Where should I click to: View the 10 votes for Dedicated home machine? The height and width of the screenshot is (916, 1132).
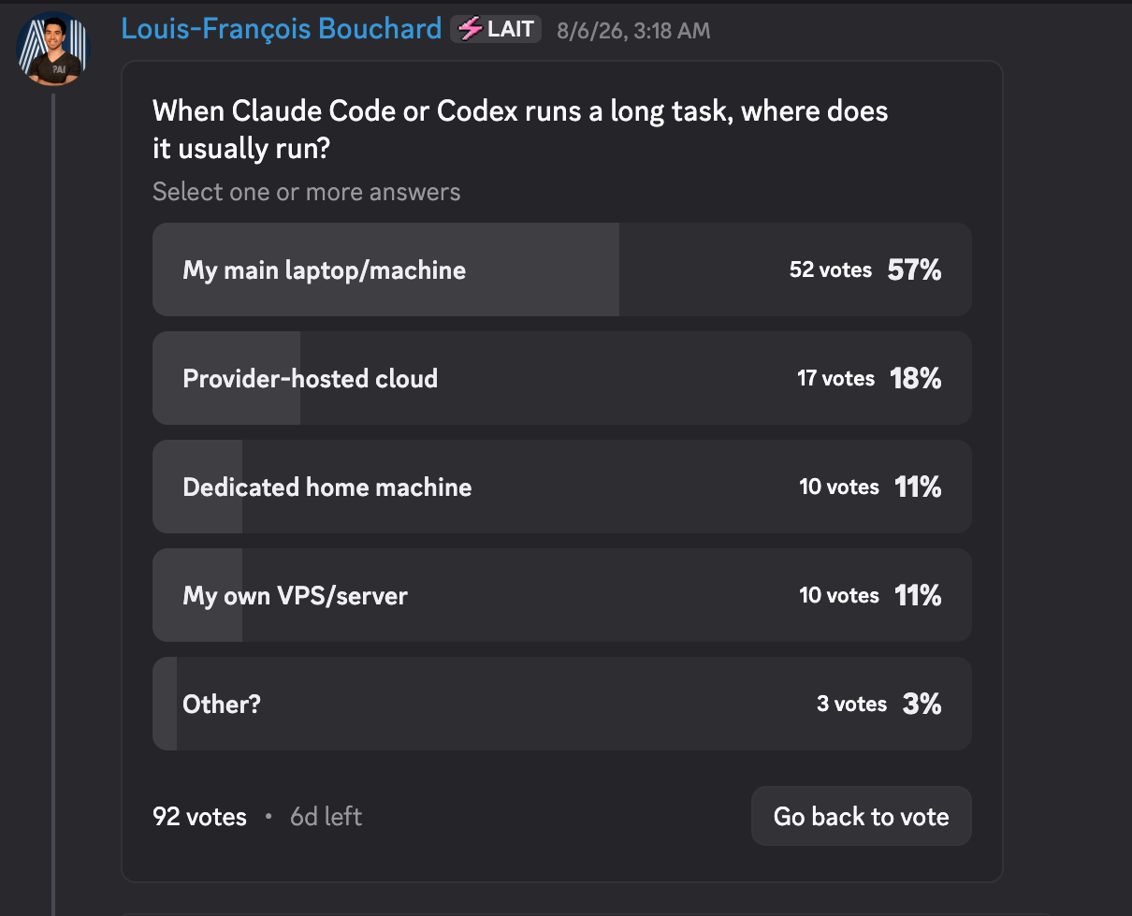[x=838, y=487]
